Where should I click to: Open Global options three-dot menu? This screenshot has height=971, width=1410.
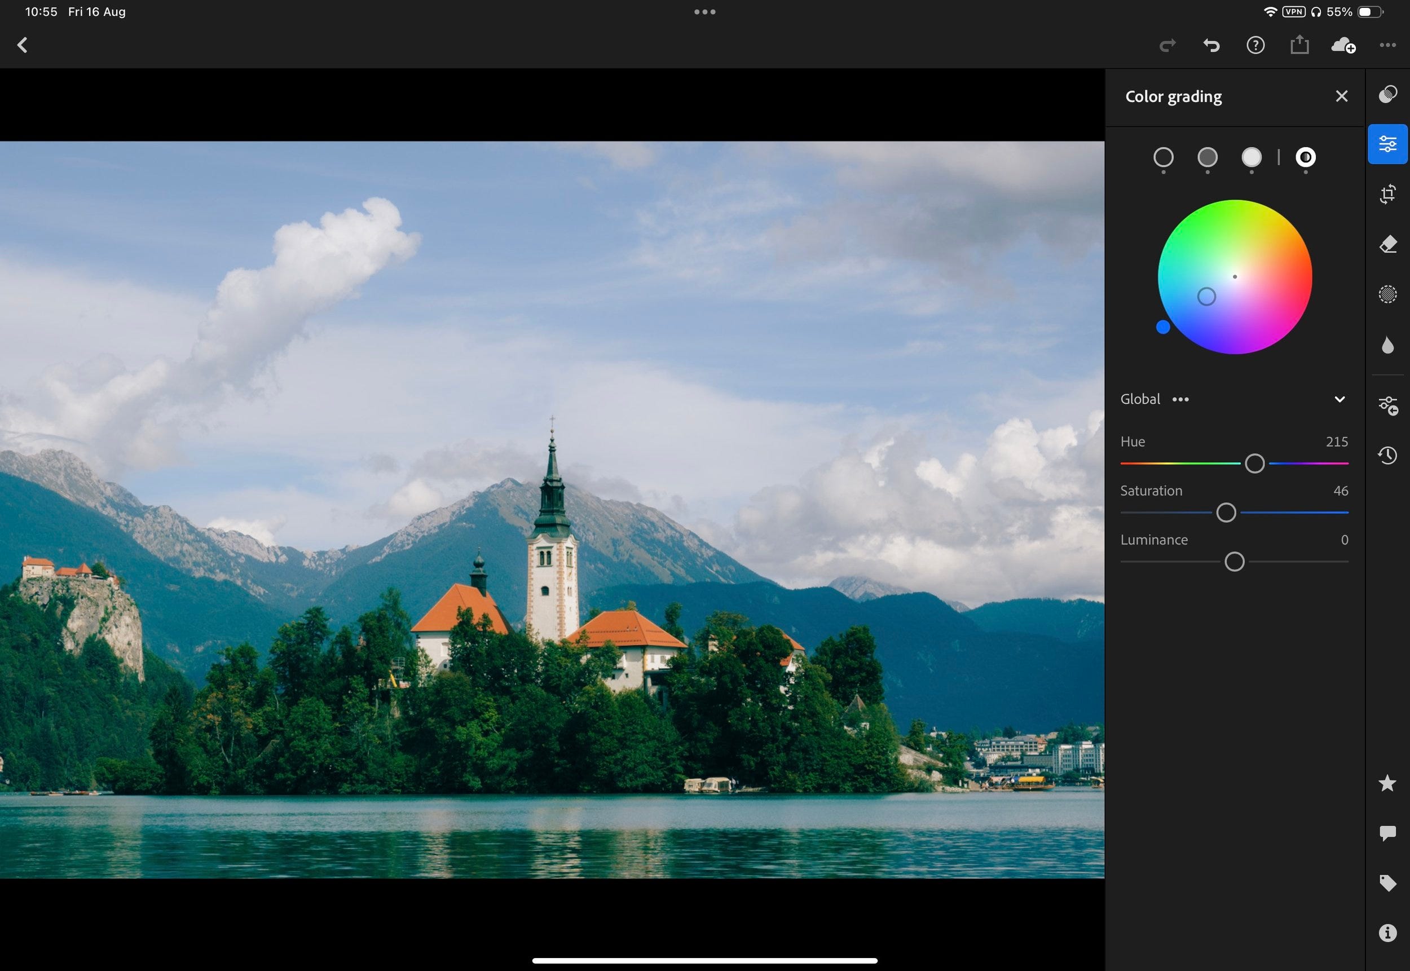click(1180, 399)
